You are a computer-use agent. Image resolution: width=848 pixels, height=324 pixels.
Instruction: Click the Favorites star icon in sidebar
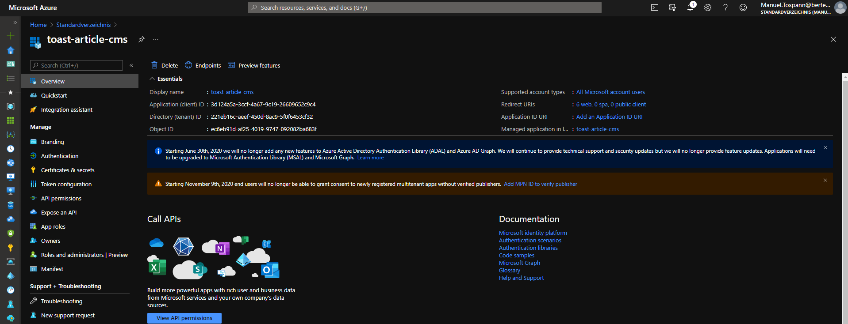pyautogui.click(x=11, y=92)
